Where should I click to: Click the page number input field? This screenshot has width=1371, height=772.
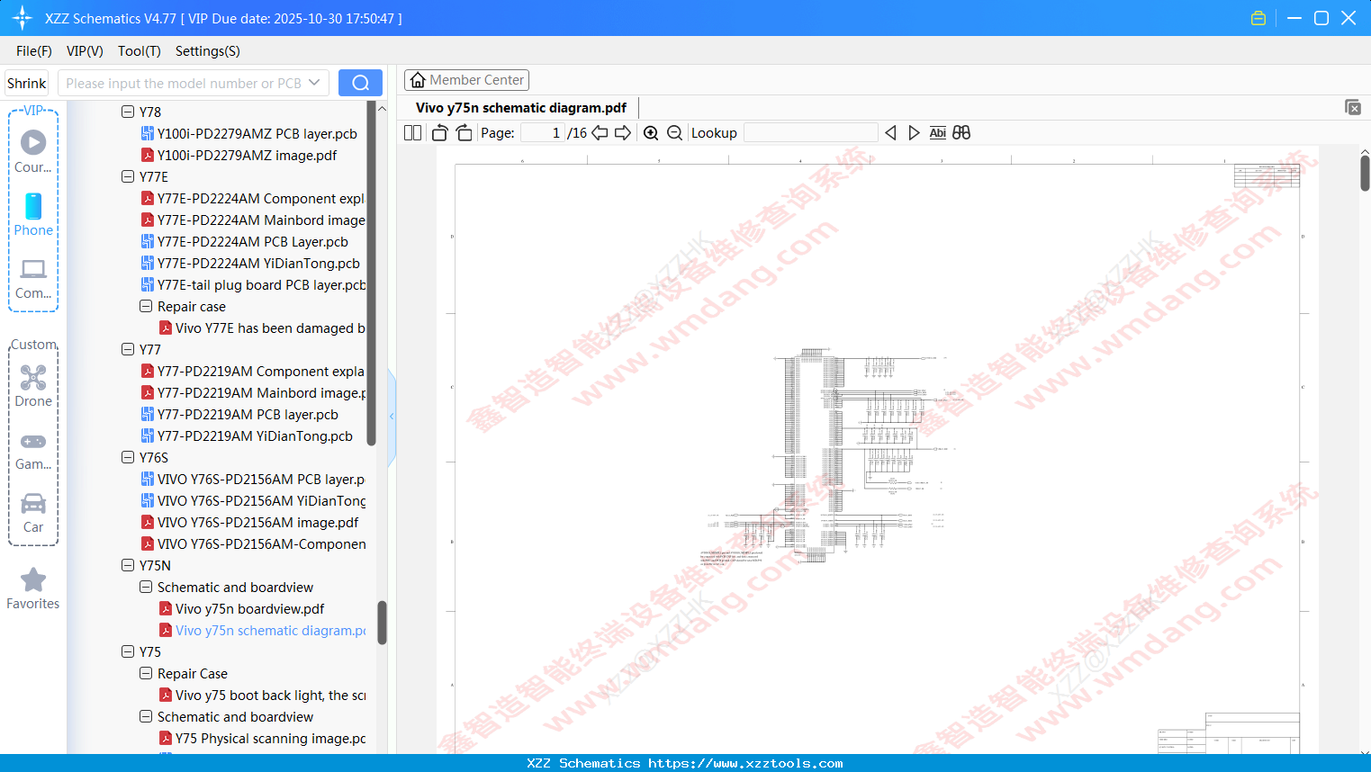[543, 133]
